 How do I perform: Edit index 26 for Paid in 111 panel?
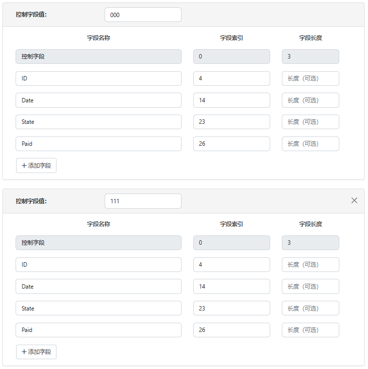(x=231, y=330)
